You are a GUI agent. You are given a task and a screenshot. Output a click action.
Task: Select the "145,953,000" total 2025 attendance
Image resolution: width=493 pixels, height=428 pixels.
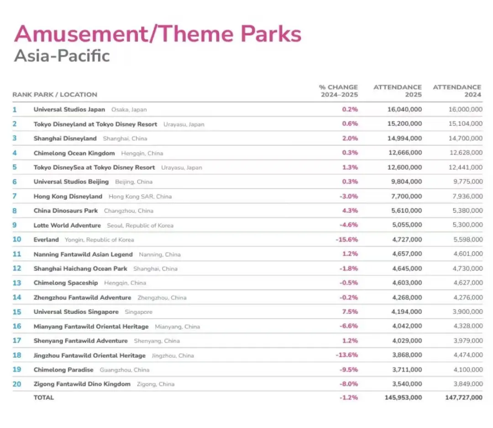(404, 397)
